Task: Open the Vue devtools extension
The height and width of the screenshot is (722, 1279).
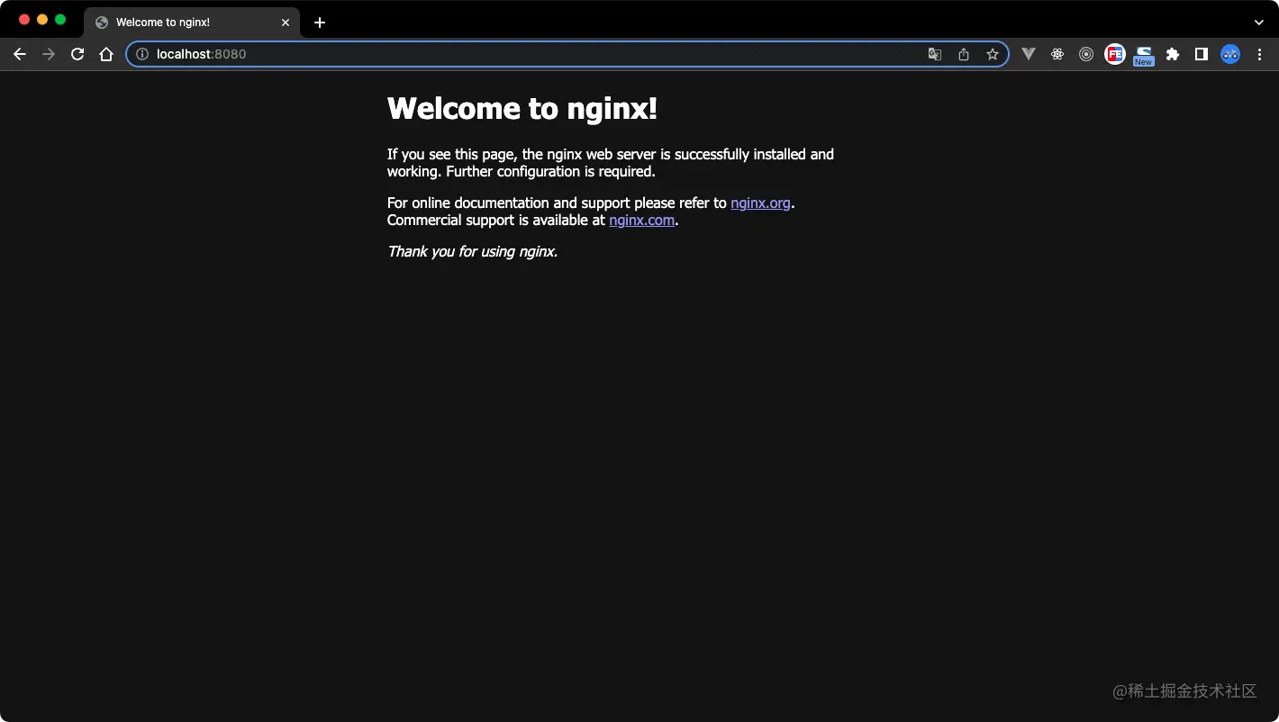Action: tap(1029, 54)
